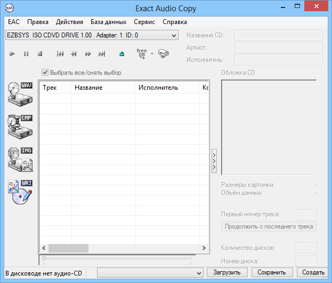Click the Stop playback button
The height and width of the screenshot is (283, 332).
(x=40, y=54)
